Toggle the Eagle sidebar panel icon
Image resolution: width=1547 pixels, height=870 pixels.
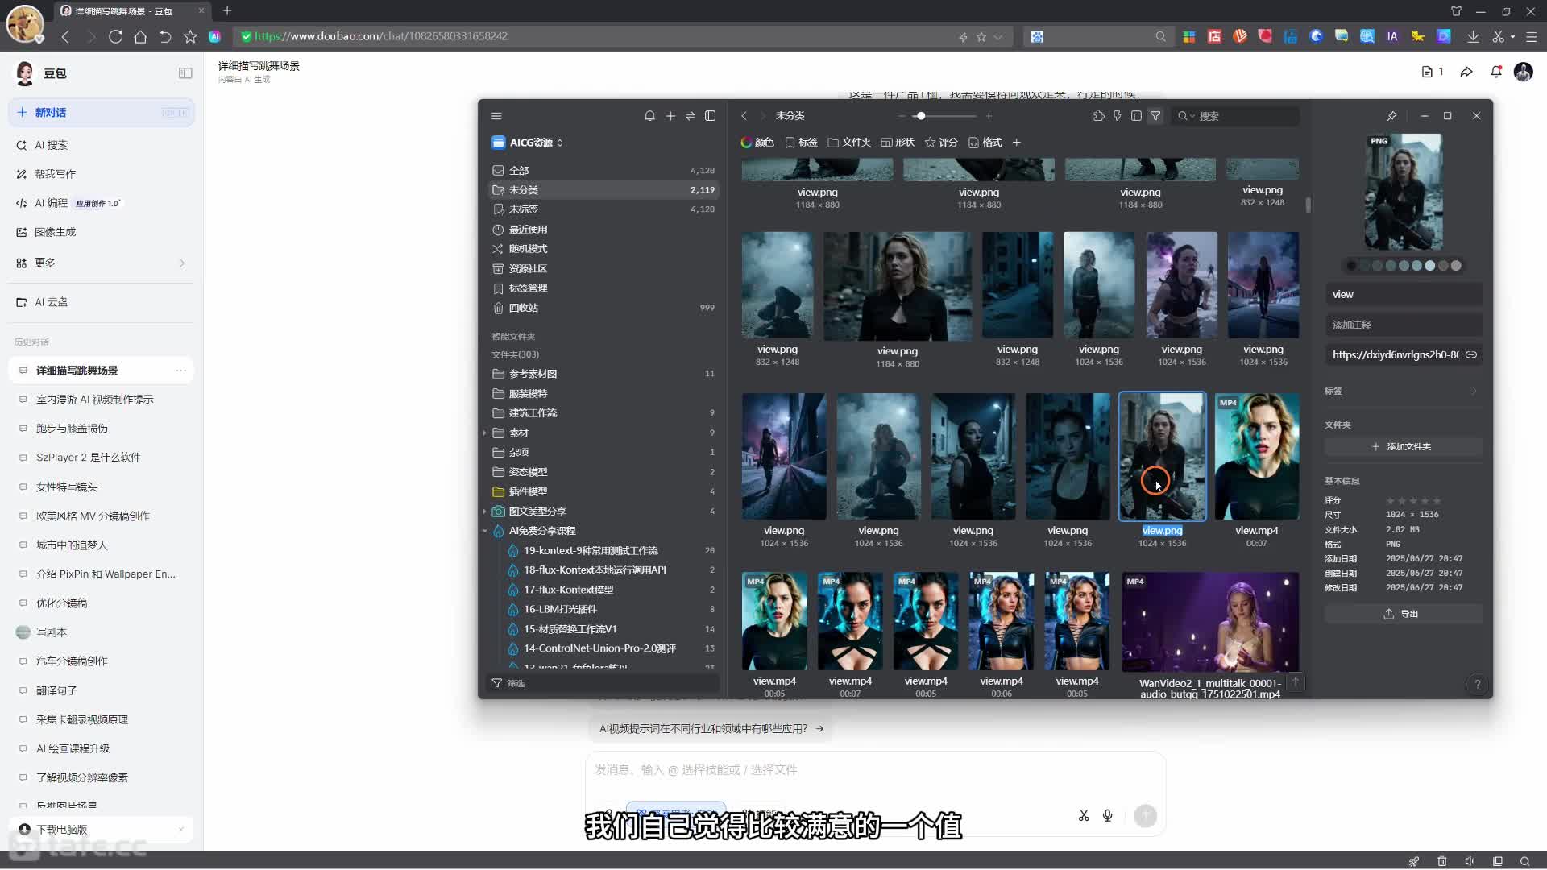click(711, 116)
